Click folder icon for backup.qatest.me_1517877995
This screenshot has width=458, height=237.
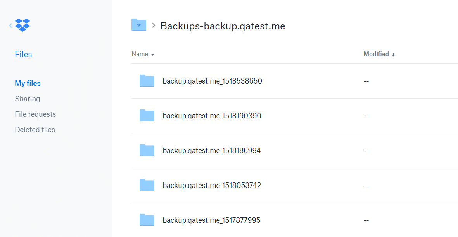click(147, 220)
